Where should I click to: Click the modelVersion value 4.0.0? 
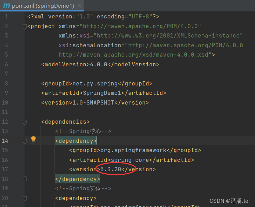99,65
